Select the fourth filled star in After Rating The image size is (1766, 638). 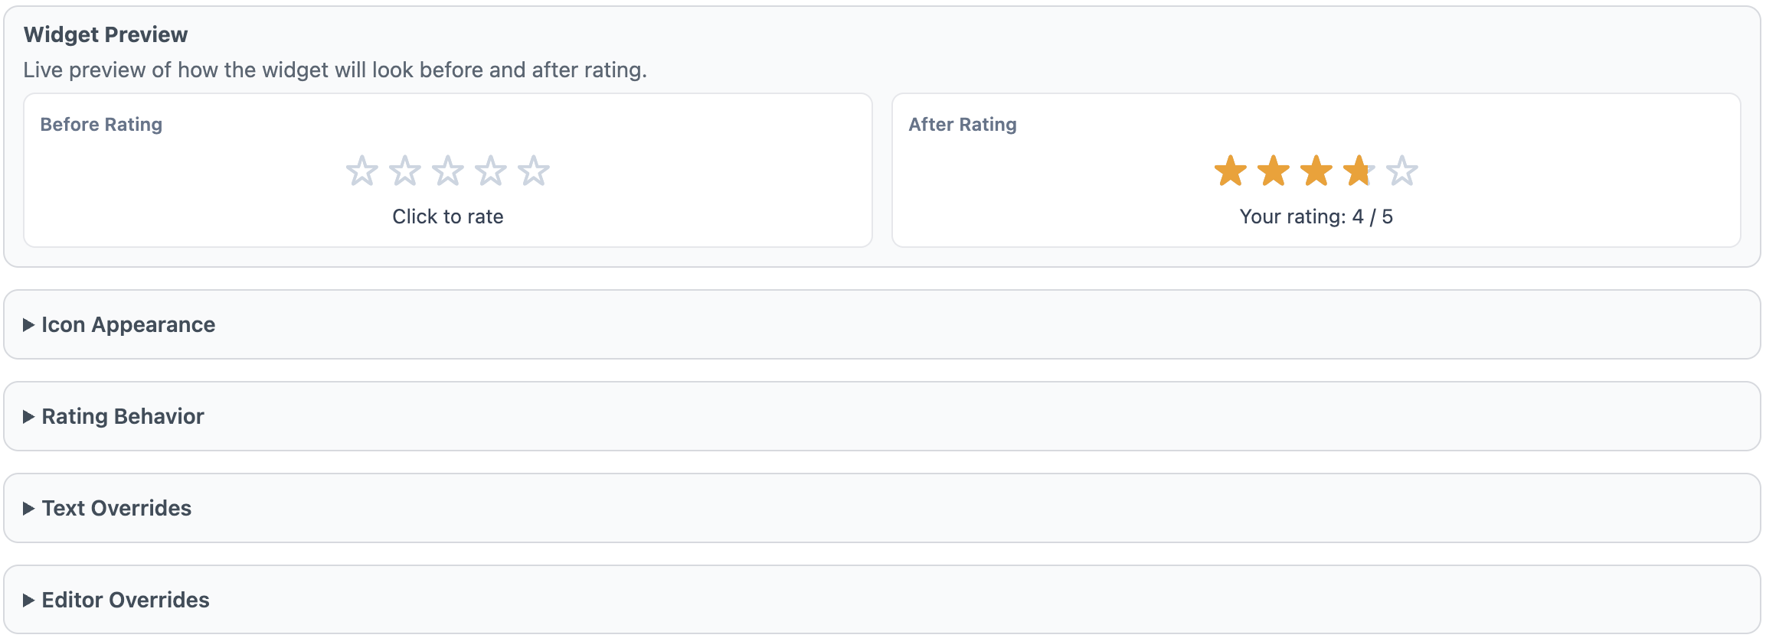coord(1359,170)
